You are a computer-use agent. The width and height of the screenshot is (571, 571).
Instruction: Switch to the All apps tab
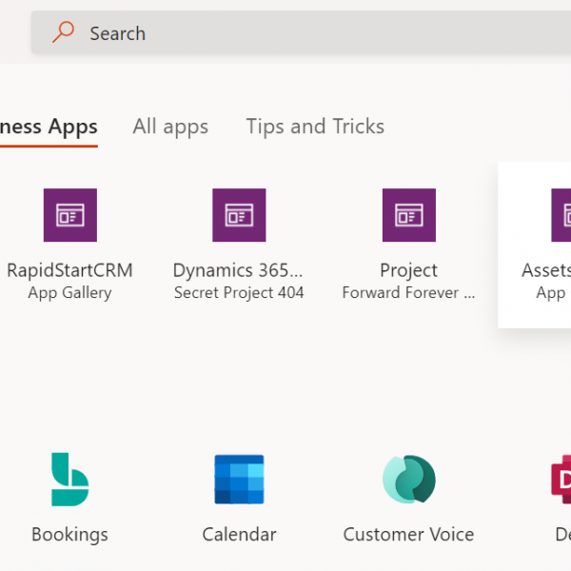tap(170, 127)
